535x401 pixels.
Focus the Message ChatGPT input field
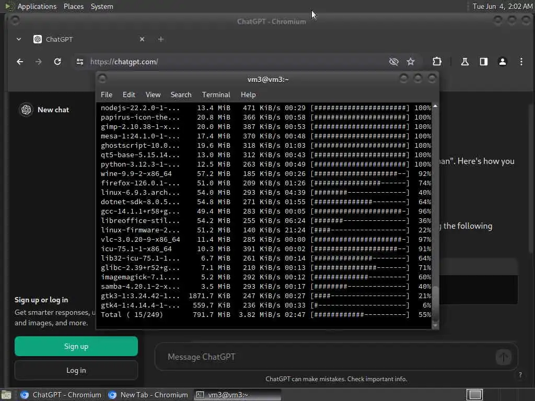[x=328, y=357]
